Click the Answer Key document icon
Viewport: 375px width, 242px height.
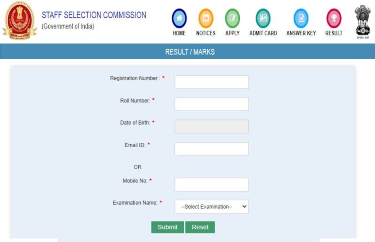[x=301, y=18]
